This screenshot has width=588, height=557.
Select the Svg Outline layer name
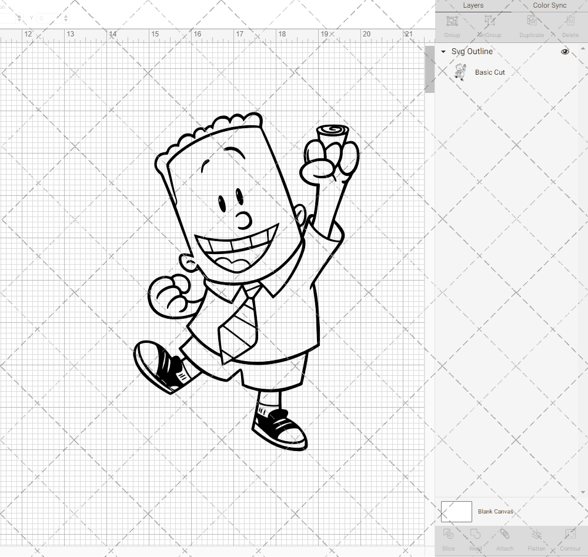point(472,51)
